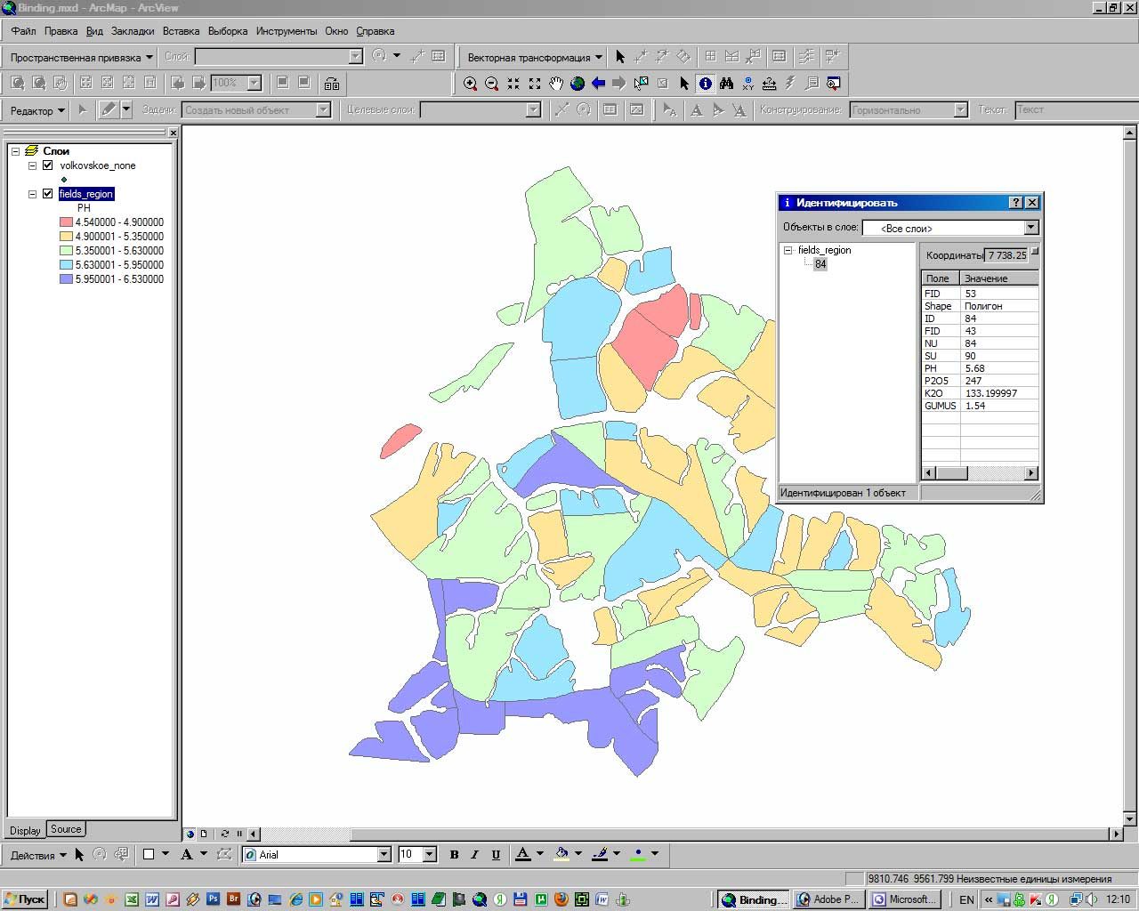Activate the Identify info tool
Image resolution: width=1139 pixels, height=911 pixels.
(706, 84)
